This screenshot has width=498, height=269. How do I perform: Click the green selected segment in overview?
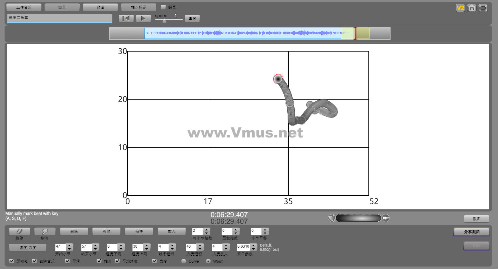coord(348,33)
